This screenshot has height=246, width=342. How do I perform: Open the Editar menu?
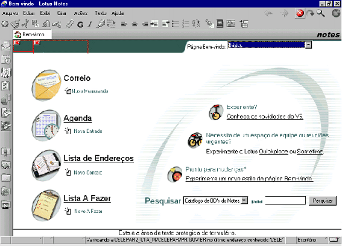(x=29, y=13)
